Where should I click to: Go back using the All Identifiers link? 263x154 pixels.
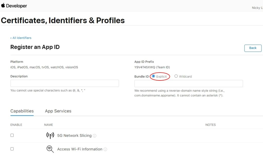click(21, 38)
